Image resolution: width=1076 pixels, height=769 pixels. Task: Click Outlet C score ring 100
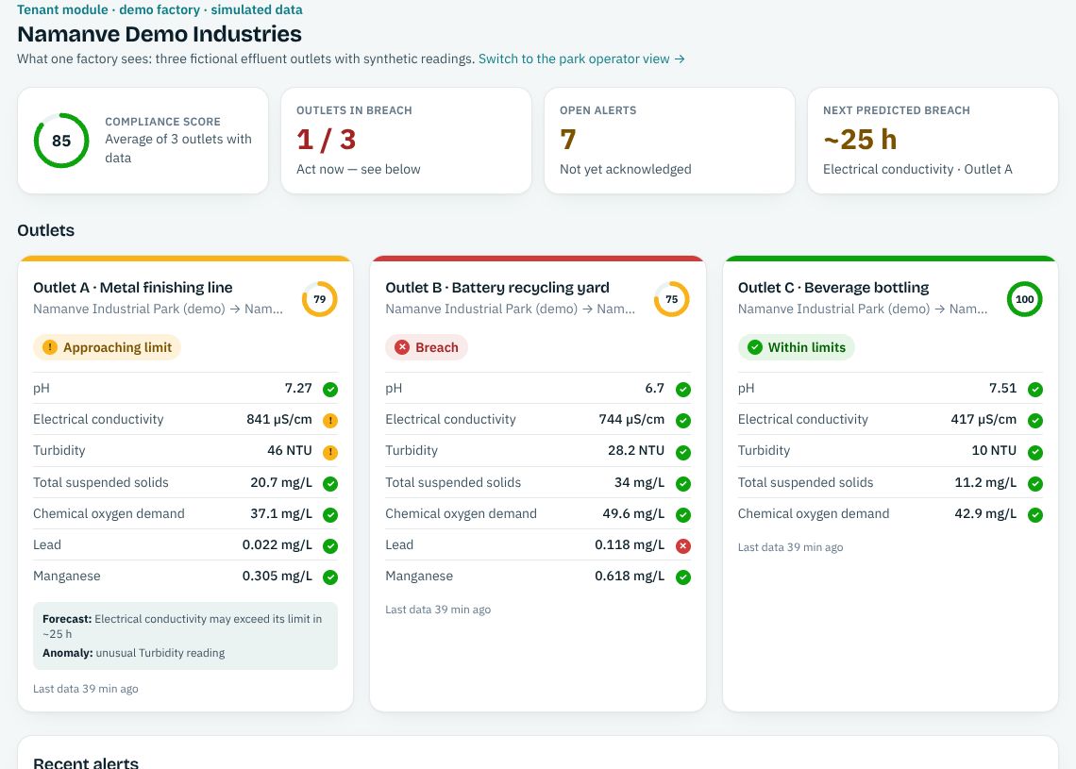[x=1024, y=299]
